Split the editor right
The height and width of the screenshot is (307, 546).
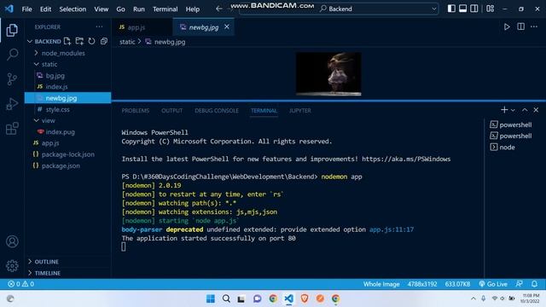[520, 26]
